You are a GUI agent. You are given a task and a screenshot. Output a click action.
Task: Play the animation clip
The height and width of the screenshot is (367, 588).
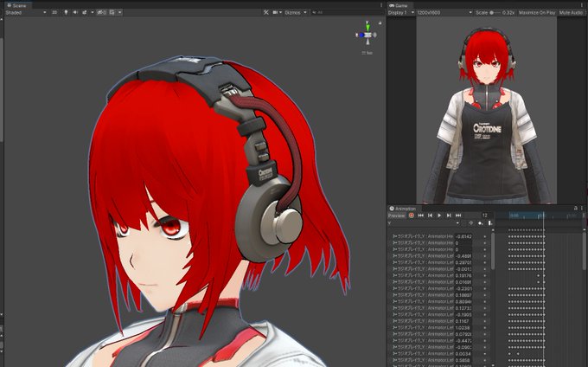(439, 216)
